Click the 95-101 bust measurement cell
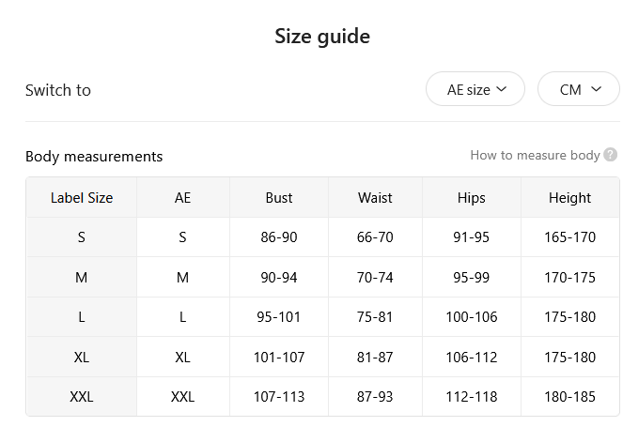This screenshot has width=623, height=427. coord(279,316)
